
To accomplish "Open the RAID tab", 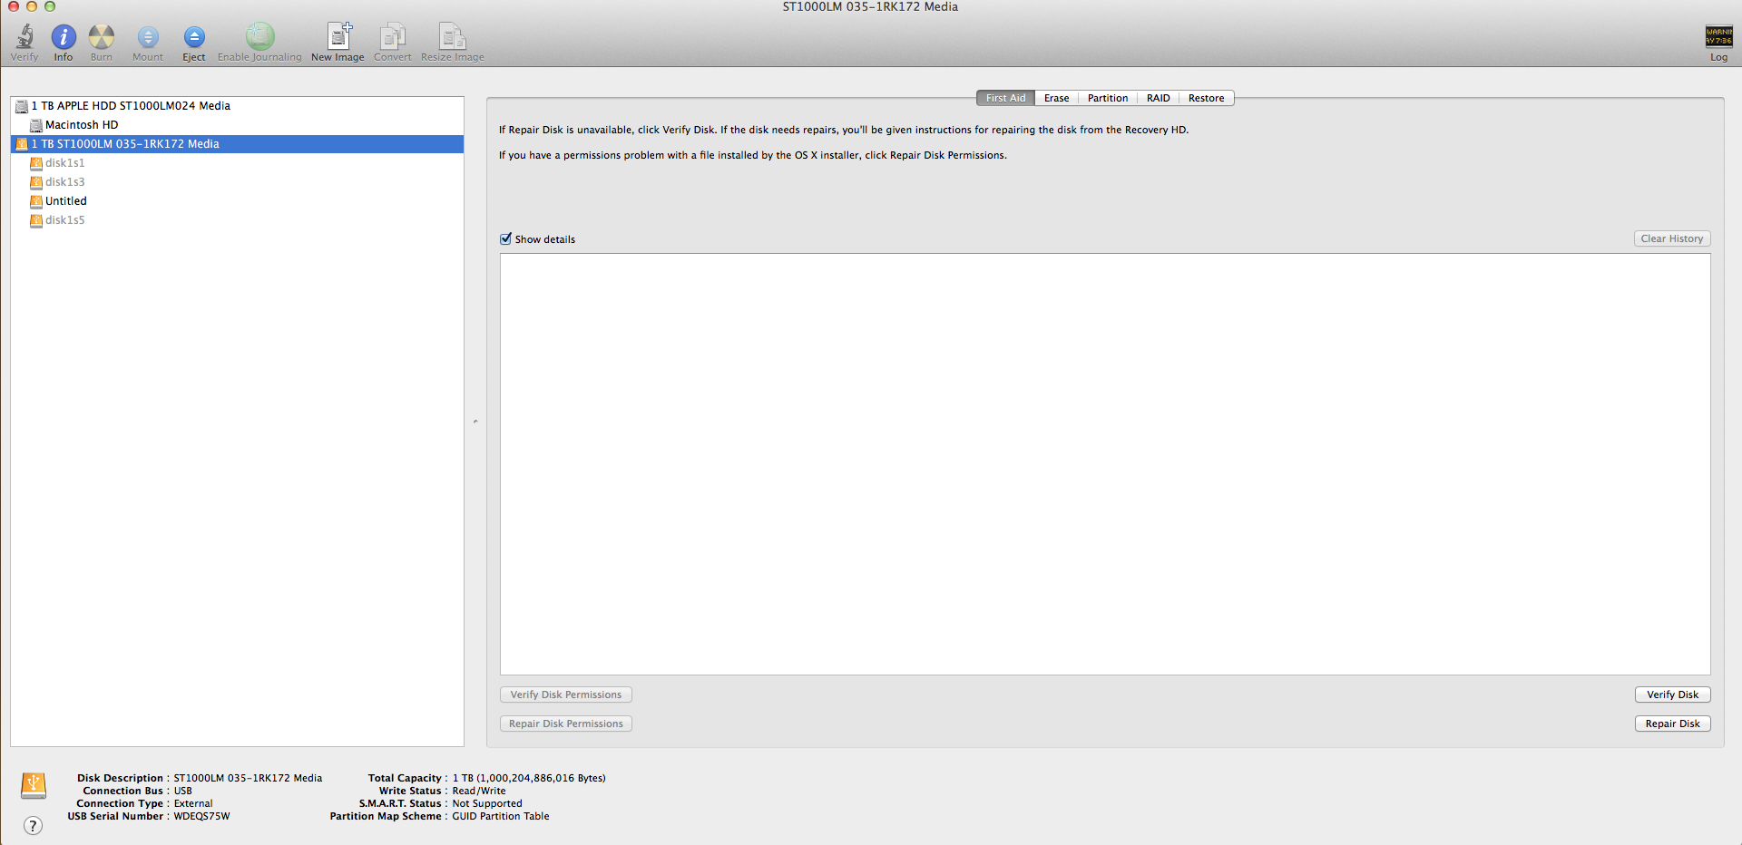I will tap(1158, 98).
